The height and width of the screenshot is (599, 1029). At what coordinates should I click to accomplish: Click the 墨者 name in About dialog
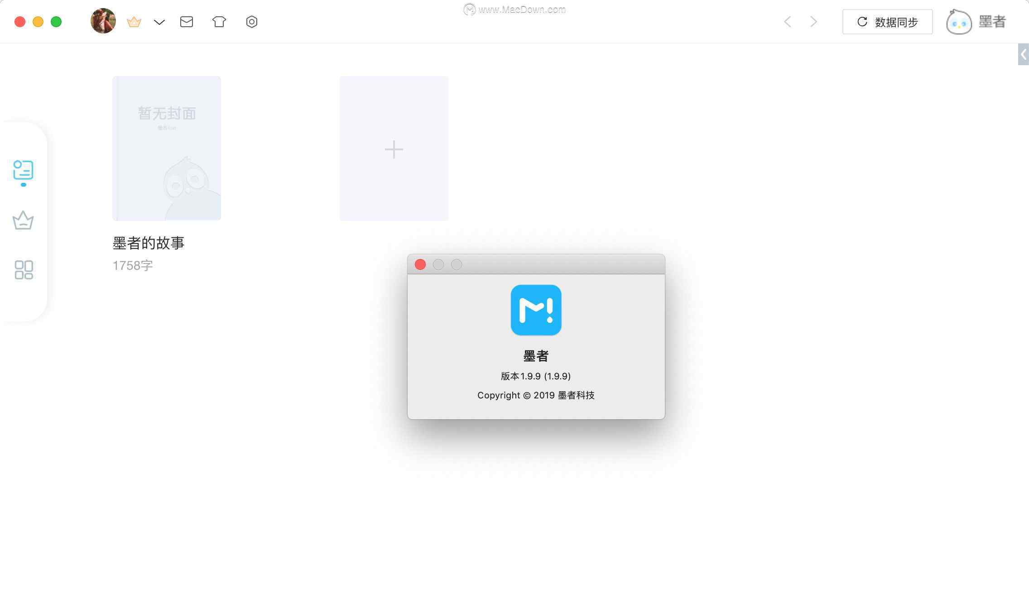click(x=536, y=356)
